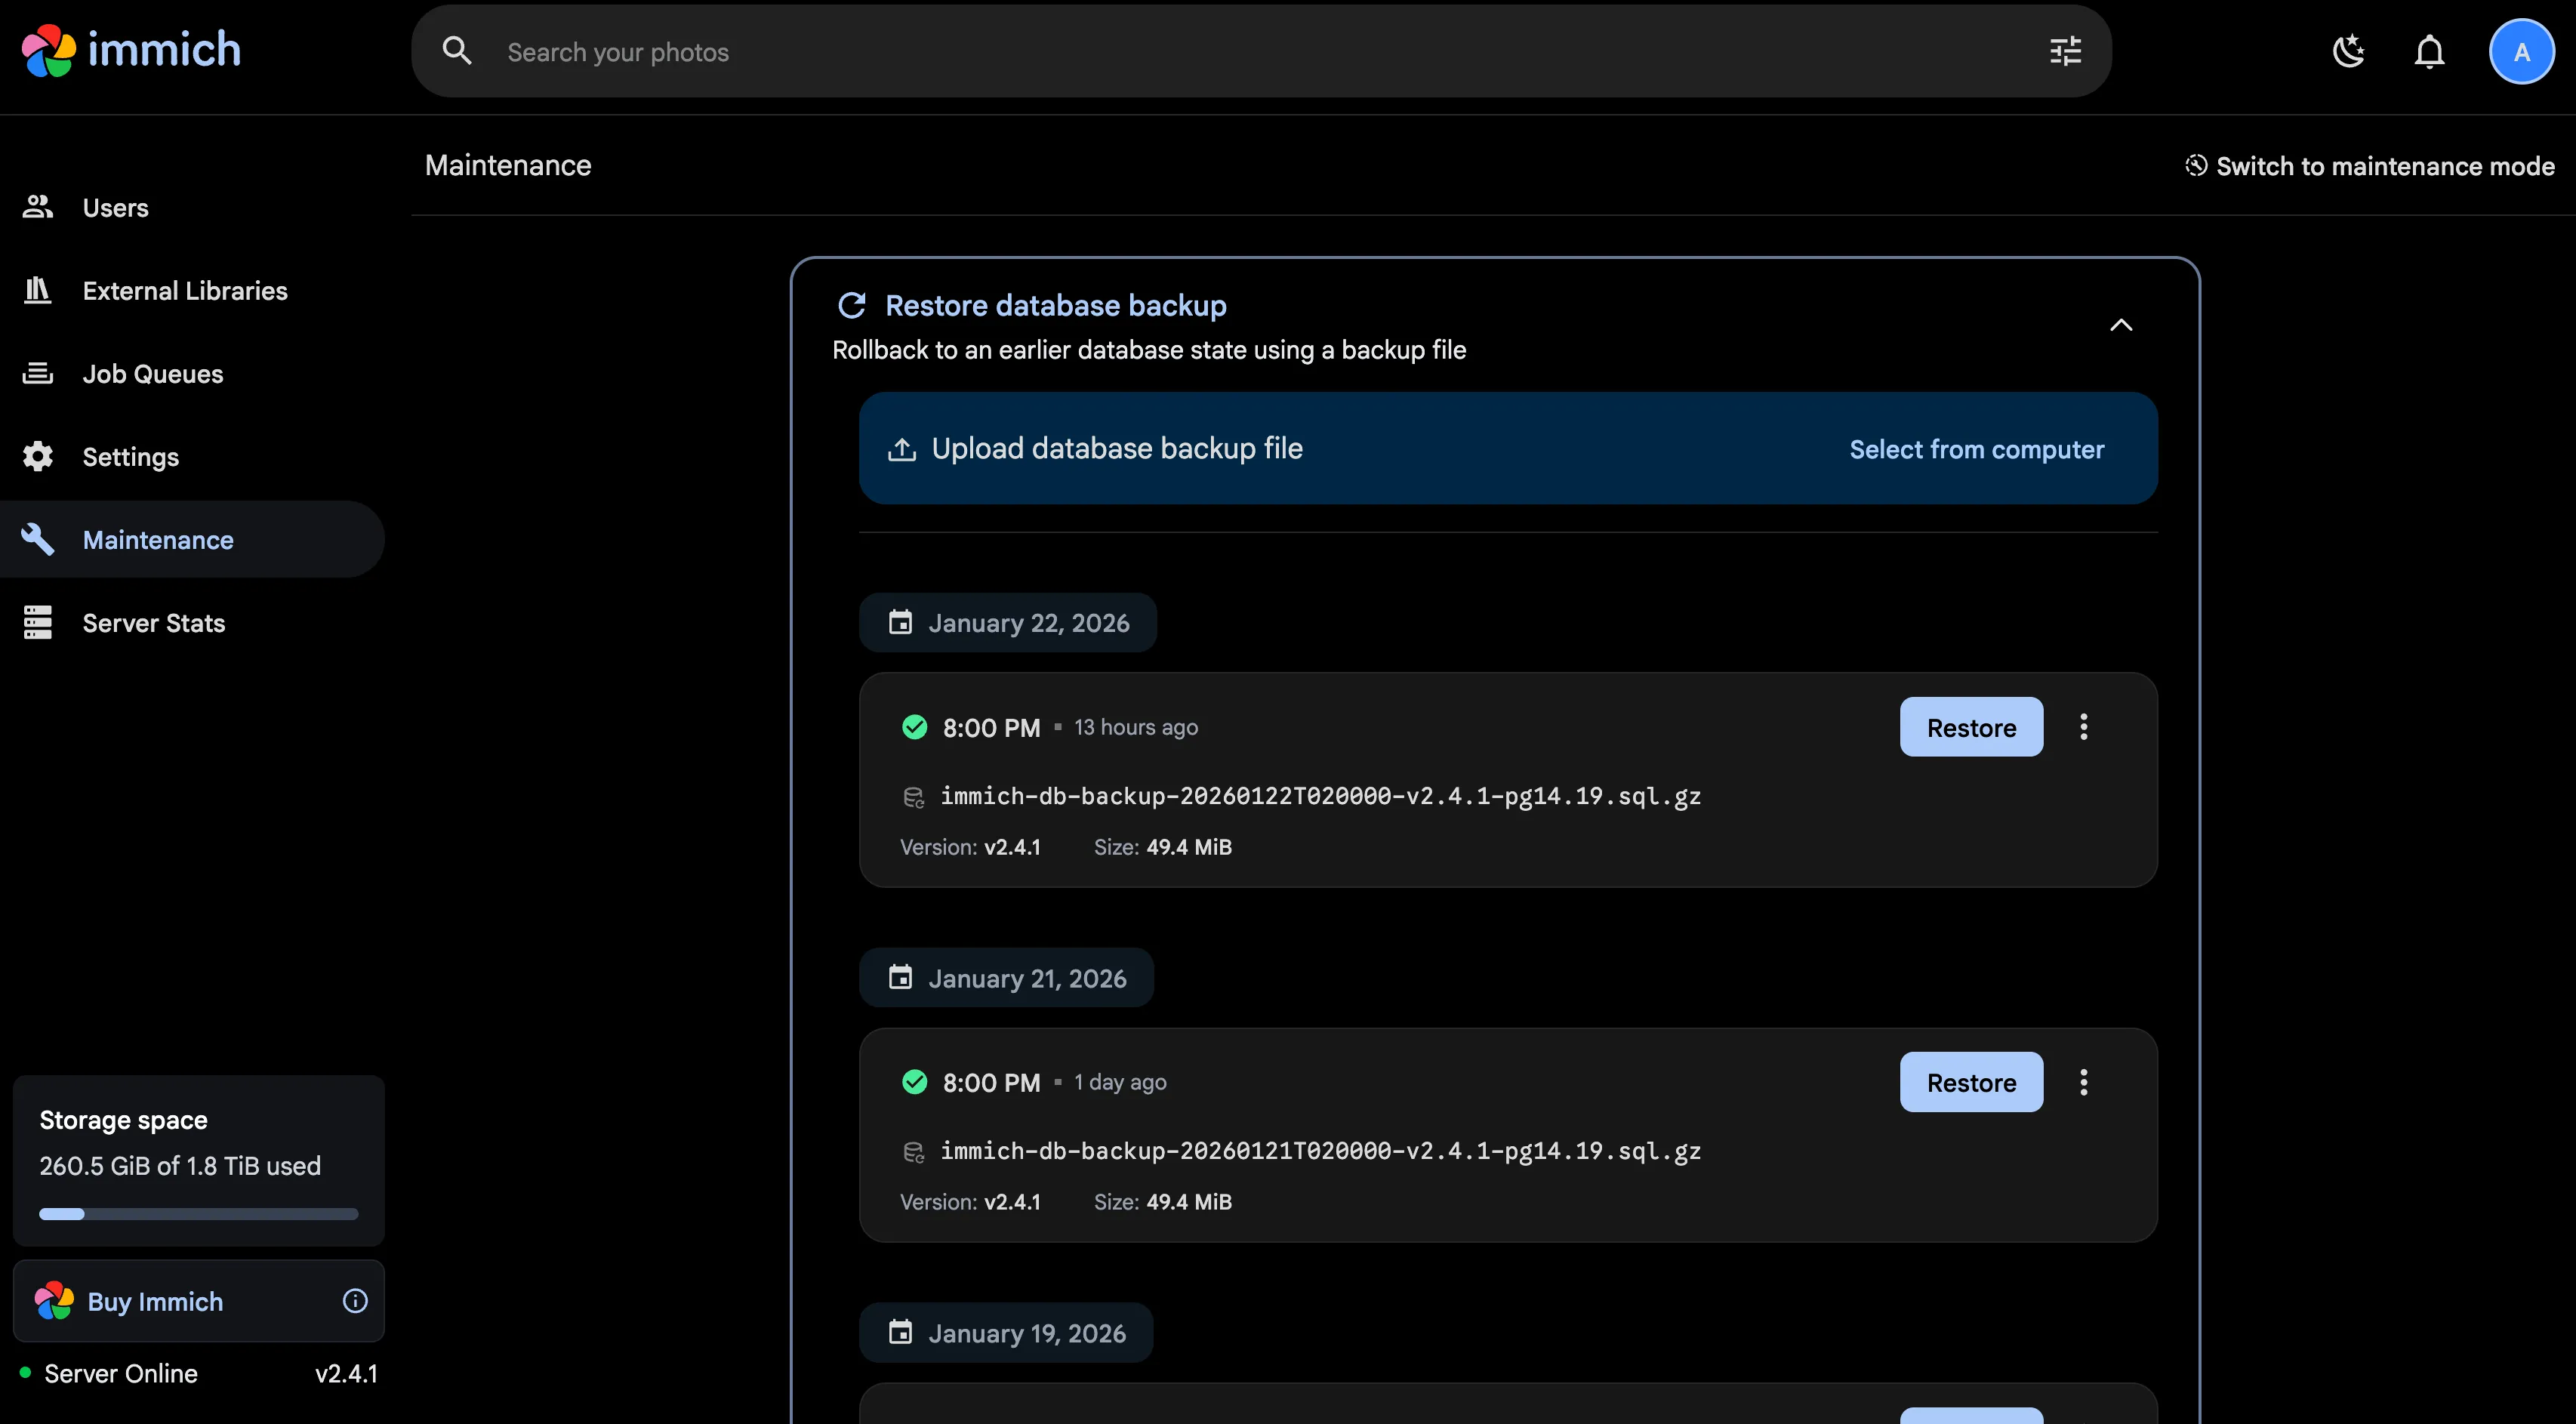The width and height of the screenshot is (2576, 1424).
Task: Click Restore on the January 22 backup
Action: click(1970, 727)
